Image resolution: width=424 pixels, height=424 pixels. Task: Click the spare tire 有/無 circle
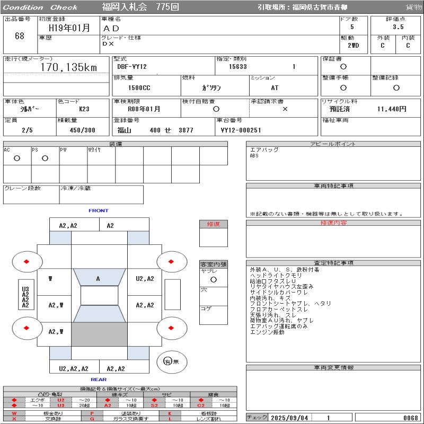tap(168, 361)
